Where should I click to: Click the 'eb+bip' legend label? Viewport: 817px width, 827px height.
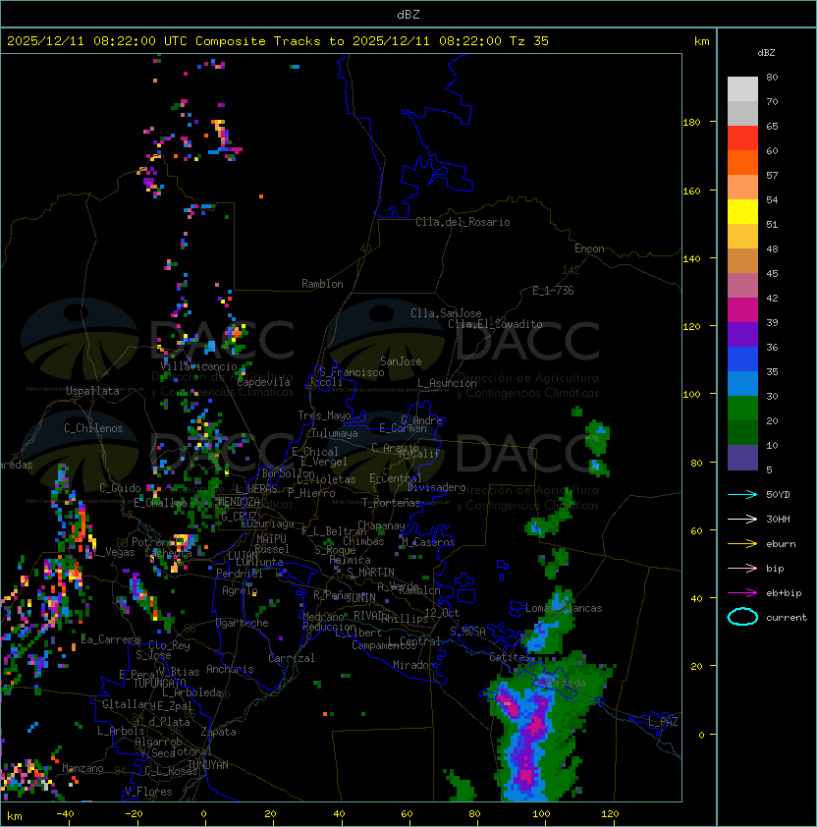pos(784,593)
